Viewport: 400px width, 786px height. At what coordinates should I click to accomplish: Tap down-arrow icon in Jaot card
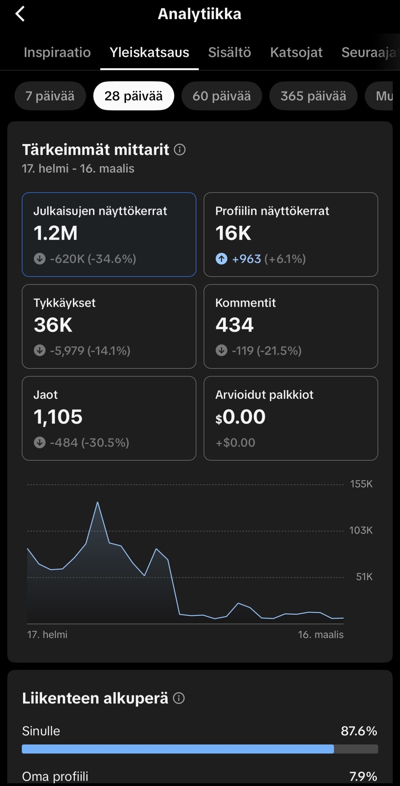point(40,442)
